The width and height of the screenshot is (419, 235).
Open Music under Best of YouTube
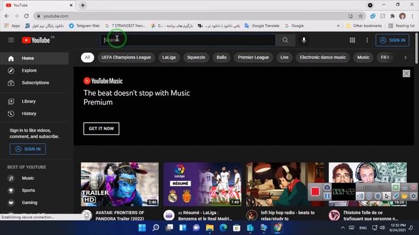point(35,178)
